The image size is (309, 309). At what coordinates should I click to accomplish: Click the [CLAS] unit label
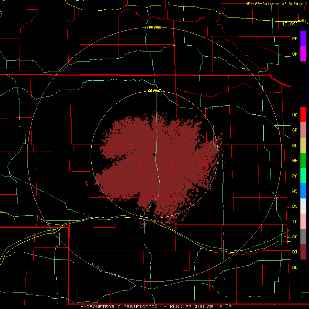(x=290, y=24)
